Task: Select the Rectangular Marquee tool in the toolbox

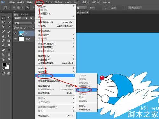Action: tap(3, 18)
